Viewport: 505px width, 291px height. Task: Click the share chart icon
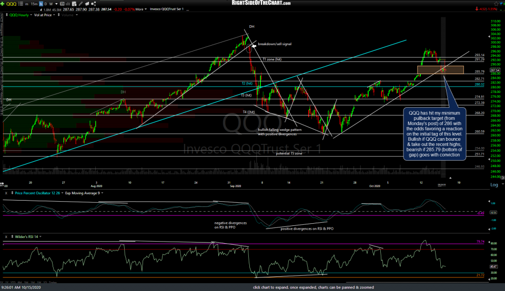(x=94, y=4)
